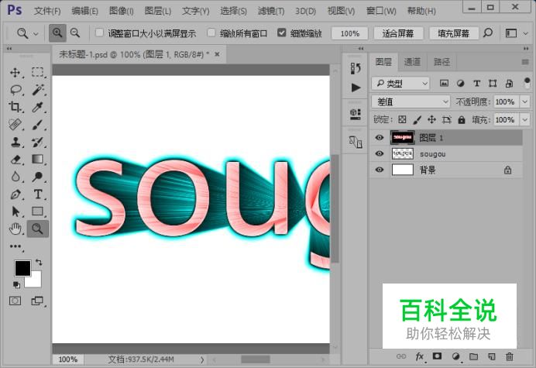536x368 pixels.
Task: Toggle type layer filter
Action: (x=476, y=83)
